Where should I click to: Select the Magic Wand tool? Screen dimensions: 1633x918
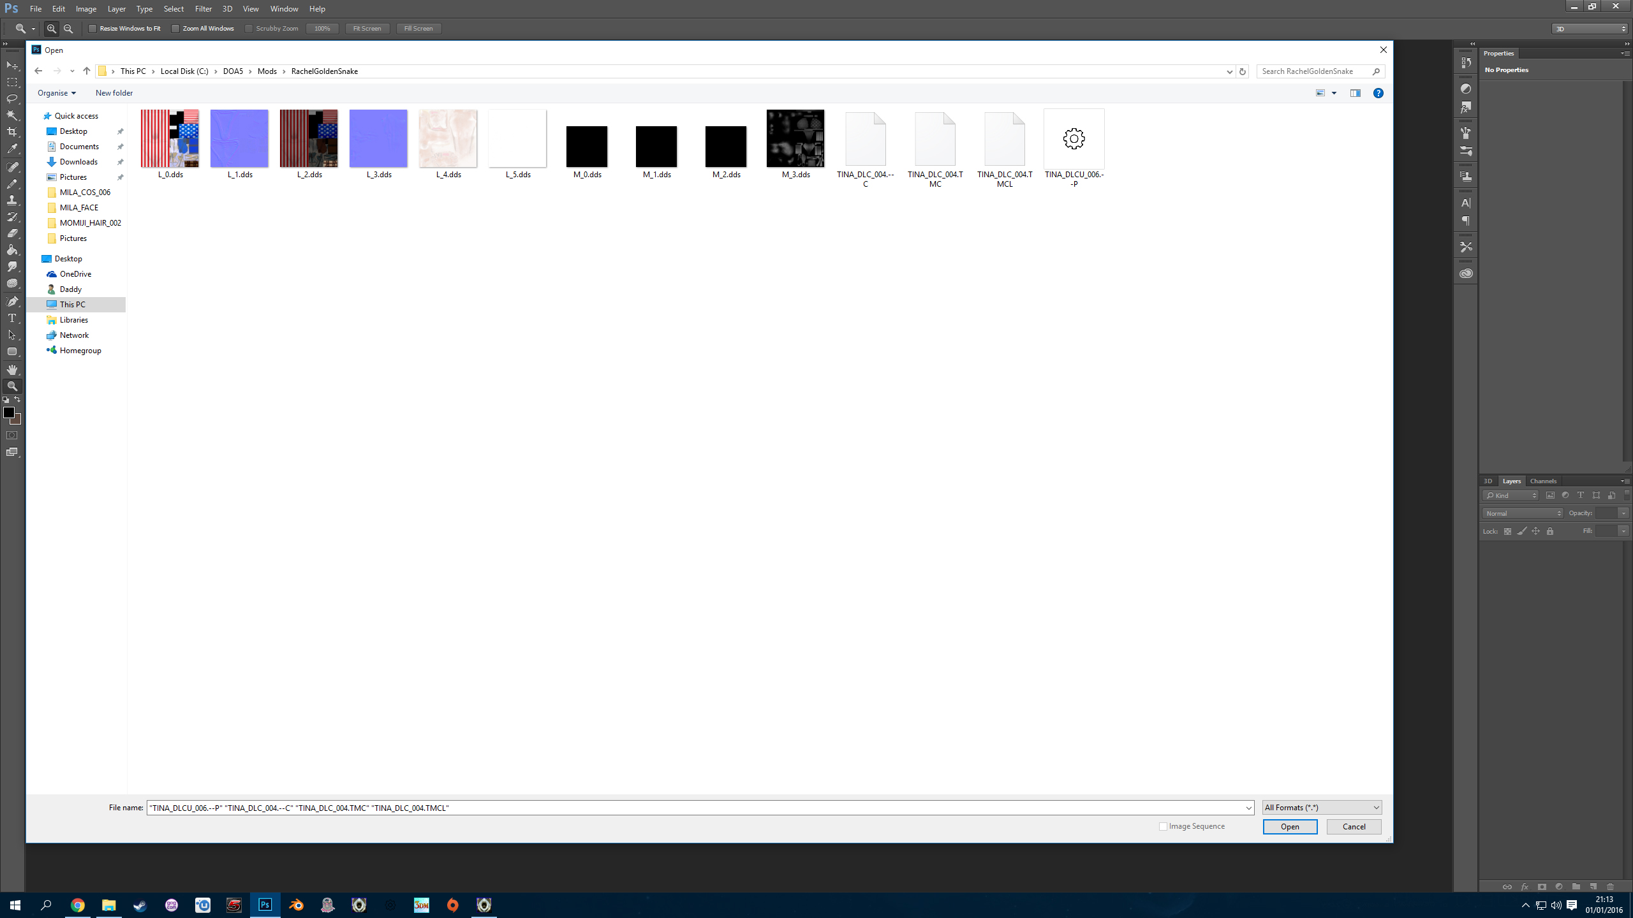click(12, 115)
